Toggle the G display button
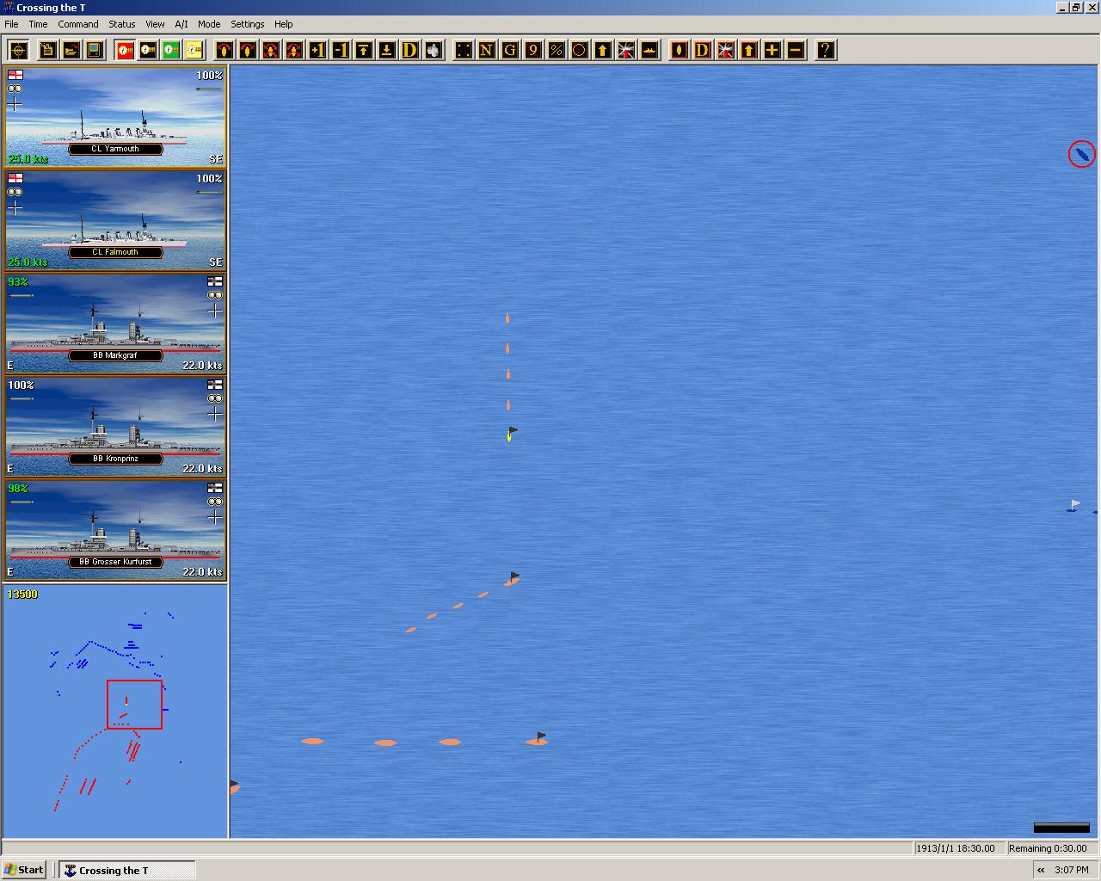 click(x=510, y=50)
